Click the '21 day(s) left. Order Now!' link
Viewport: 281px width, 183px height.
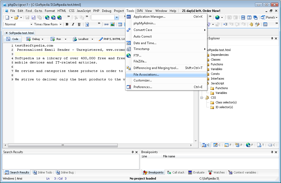tap(201, 11)
